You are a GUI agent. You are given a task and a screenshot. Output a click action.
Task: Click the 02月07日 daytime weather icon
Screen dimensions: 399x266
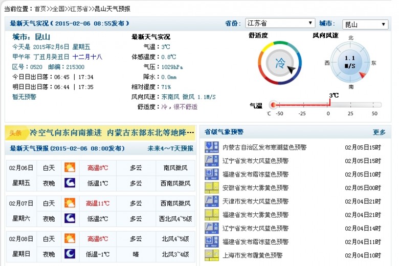point(70,203)
